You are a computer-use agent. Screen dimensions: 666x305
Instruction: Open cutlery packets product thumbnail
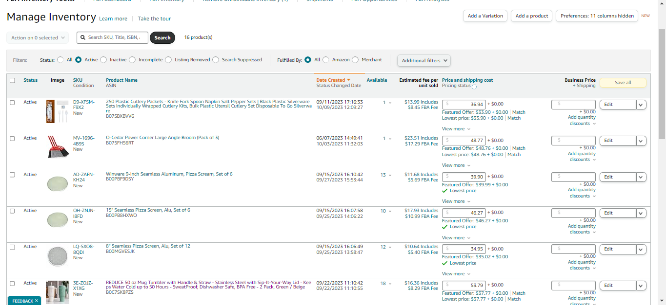[57, 111]
